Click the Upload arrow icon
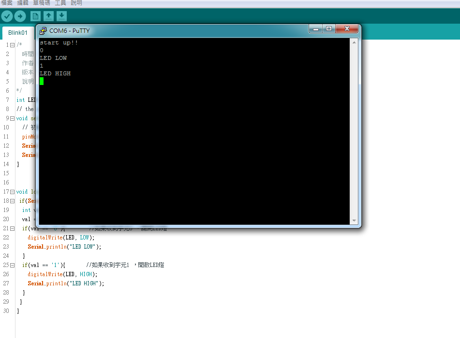Screen dimensions: 460x338 pos(19,16)
